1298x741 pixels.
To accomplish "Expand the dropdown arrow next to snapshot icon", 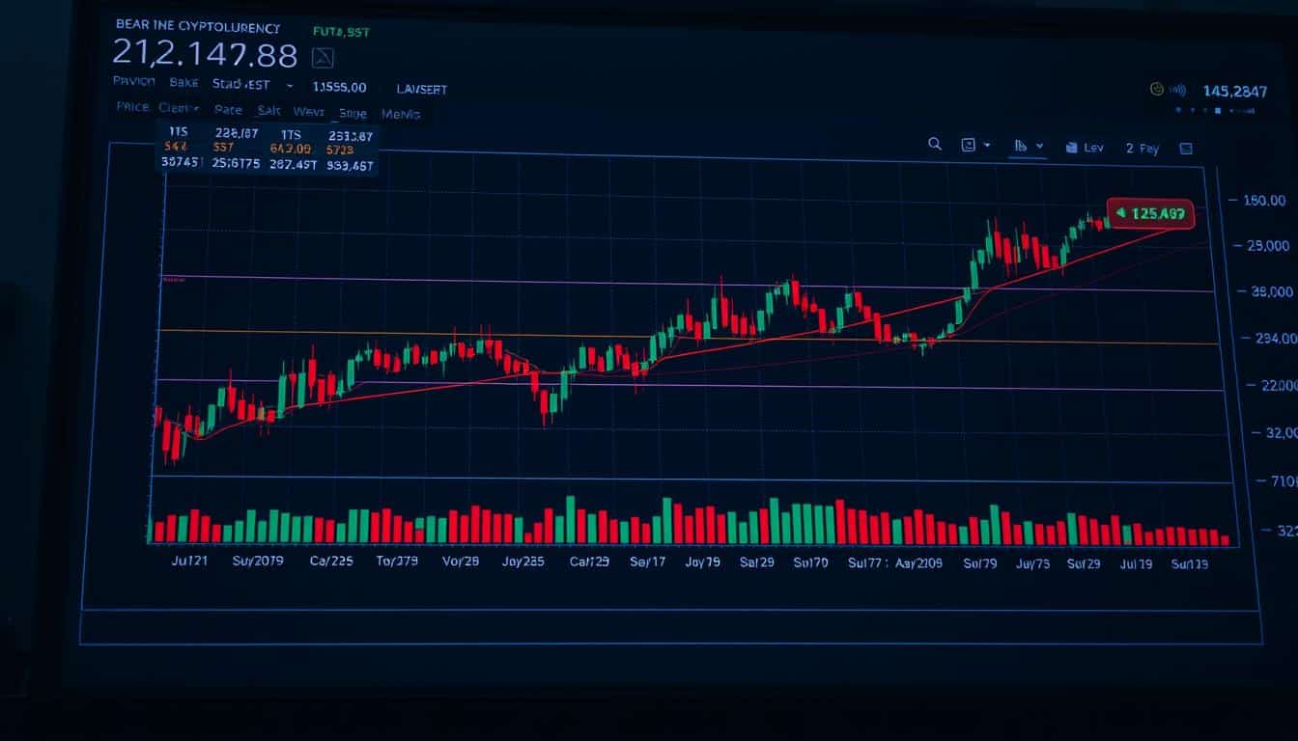I will (x=987, y=146).
